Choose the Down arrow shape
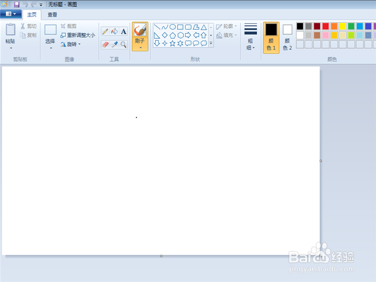 pyautogui.click(x=157, y=43)
